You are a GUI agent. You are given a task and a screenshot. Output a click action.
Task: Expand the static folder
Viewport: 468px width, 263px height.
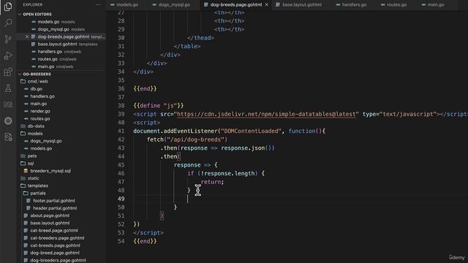[33, 178]
